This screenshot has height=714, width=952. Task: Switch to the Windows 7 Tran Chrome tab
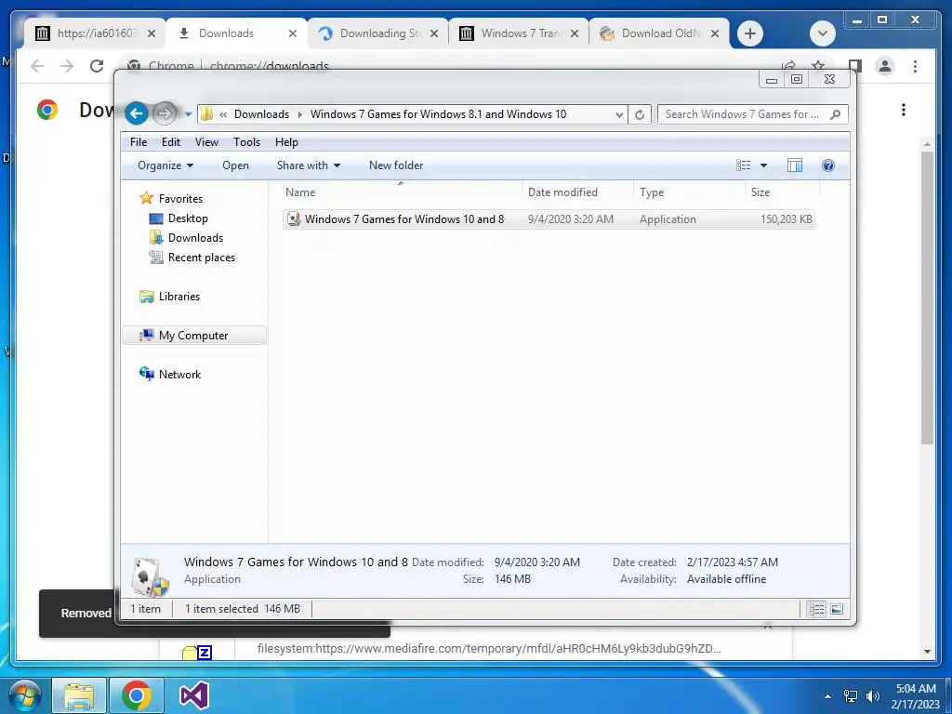tap(519, 33)
